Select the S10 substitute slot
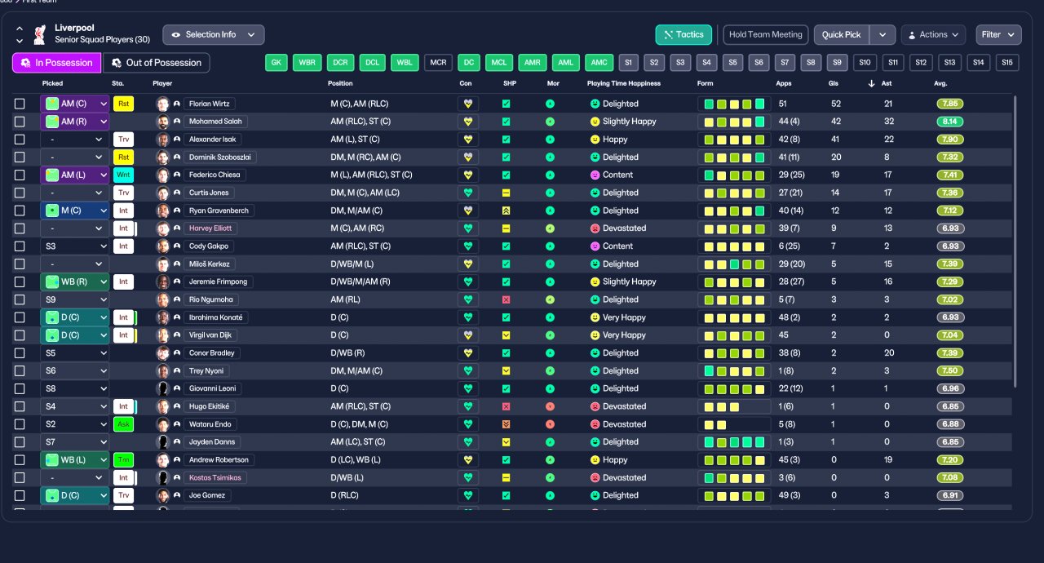The height and width of the screenshot is (563, 1044). [x=865, y=63]
